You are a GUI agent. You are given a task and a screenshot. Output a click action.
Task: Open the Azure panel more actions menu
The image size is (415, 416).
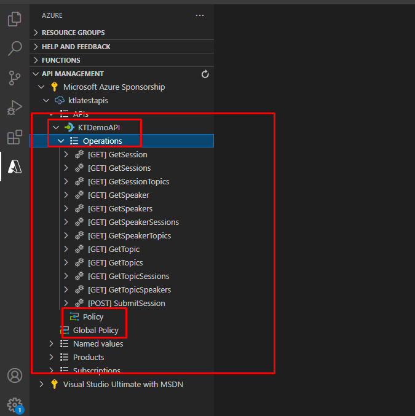[x=200, y=15]
